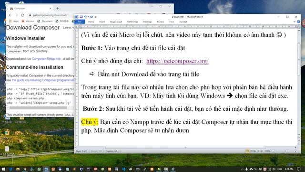305x172 pixels.
Task: Open the Acrobat ribbon tab
Action: [x=183, y=22]
